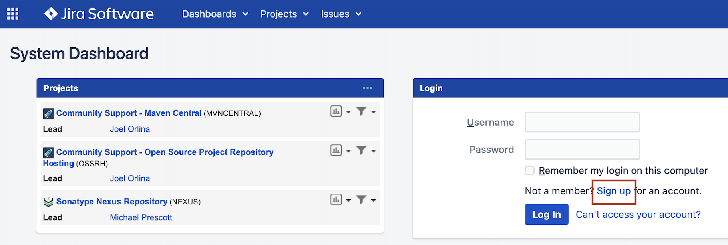Expand filters dropdown arrow for OSSRH

click(374, 151)
